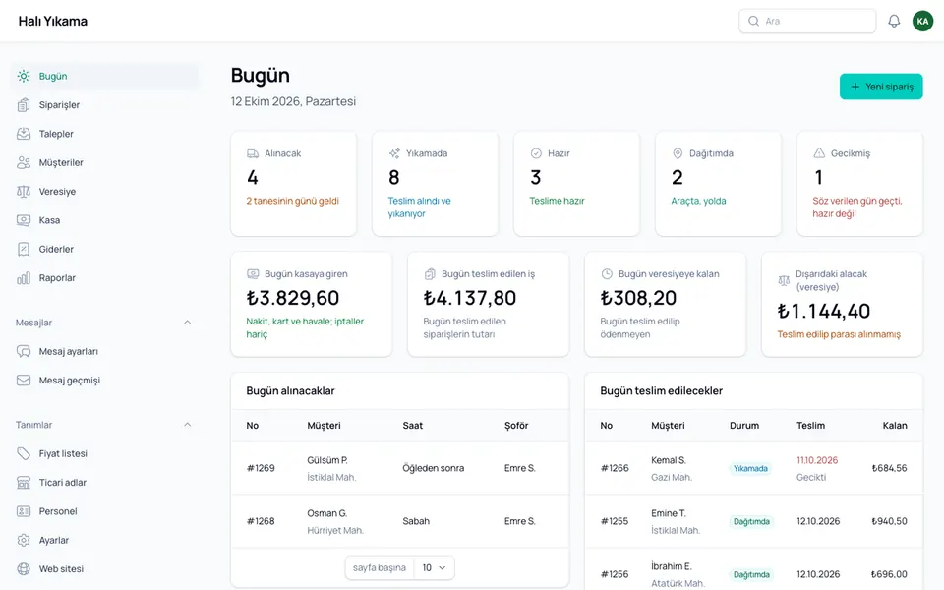Open the Bugün teslim edilen iş card
Viewport: 944px width, 590px height.
pos(489,304)
